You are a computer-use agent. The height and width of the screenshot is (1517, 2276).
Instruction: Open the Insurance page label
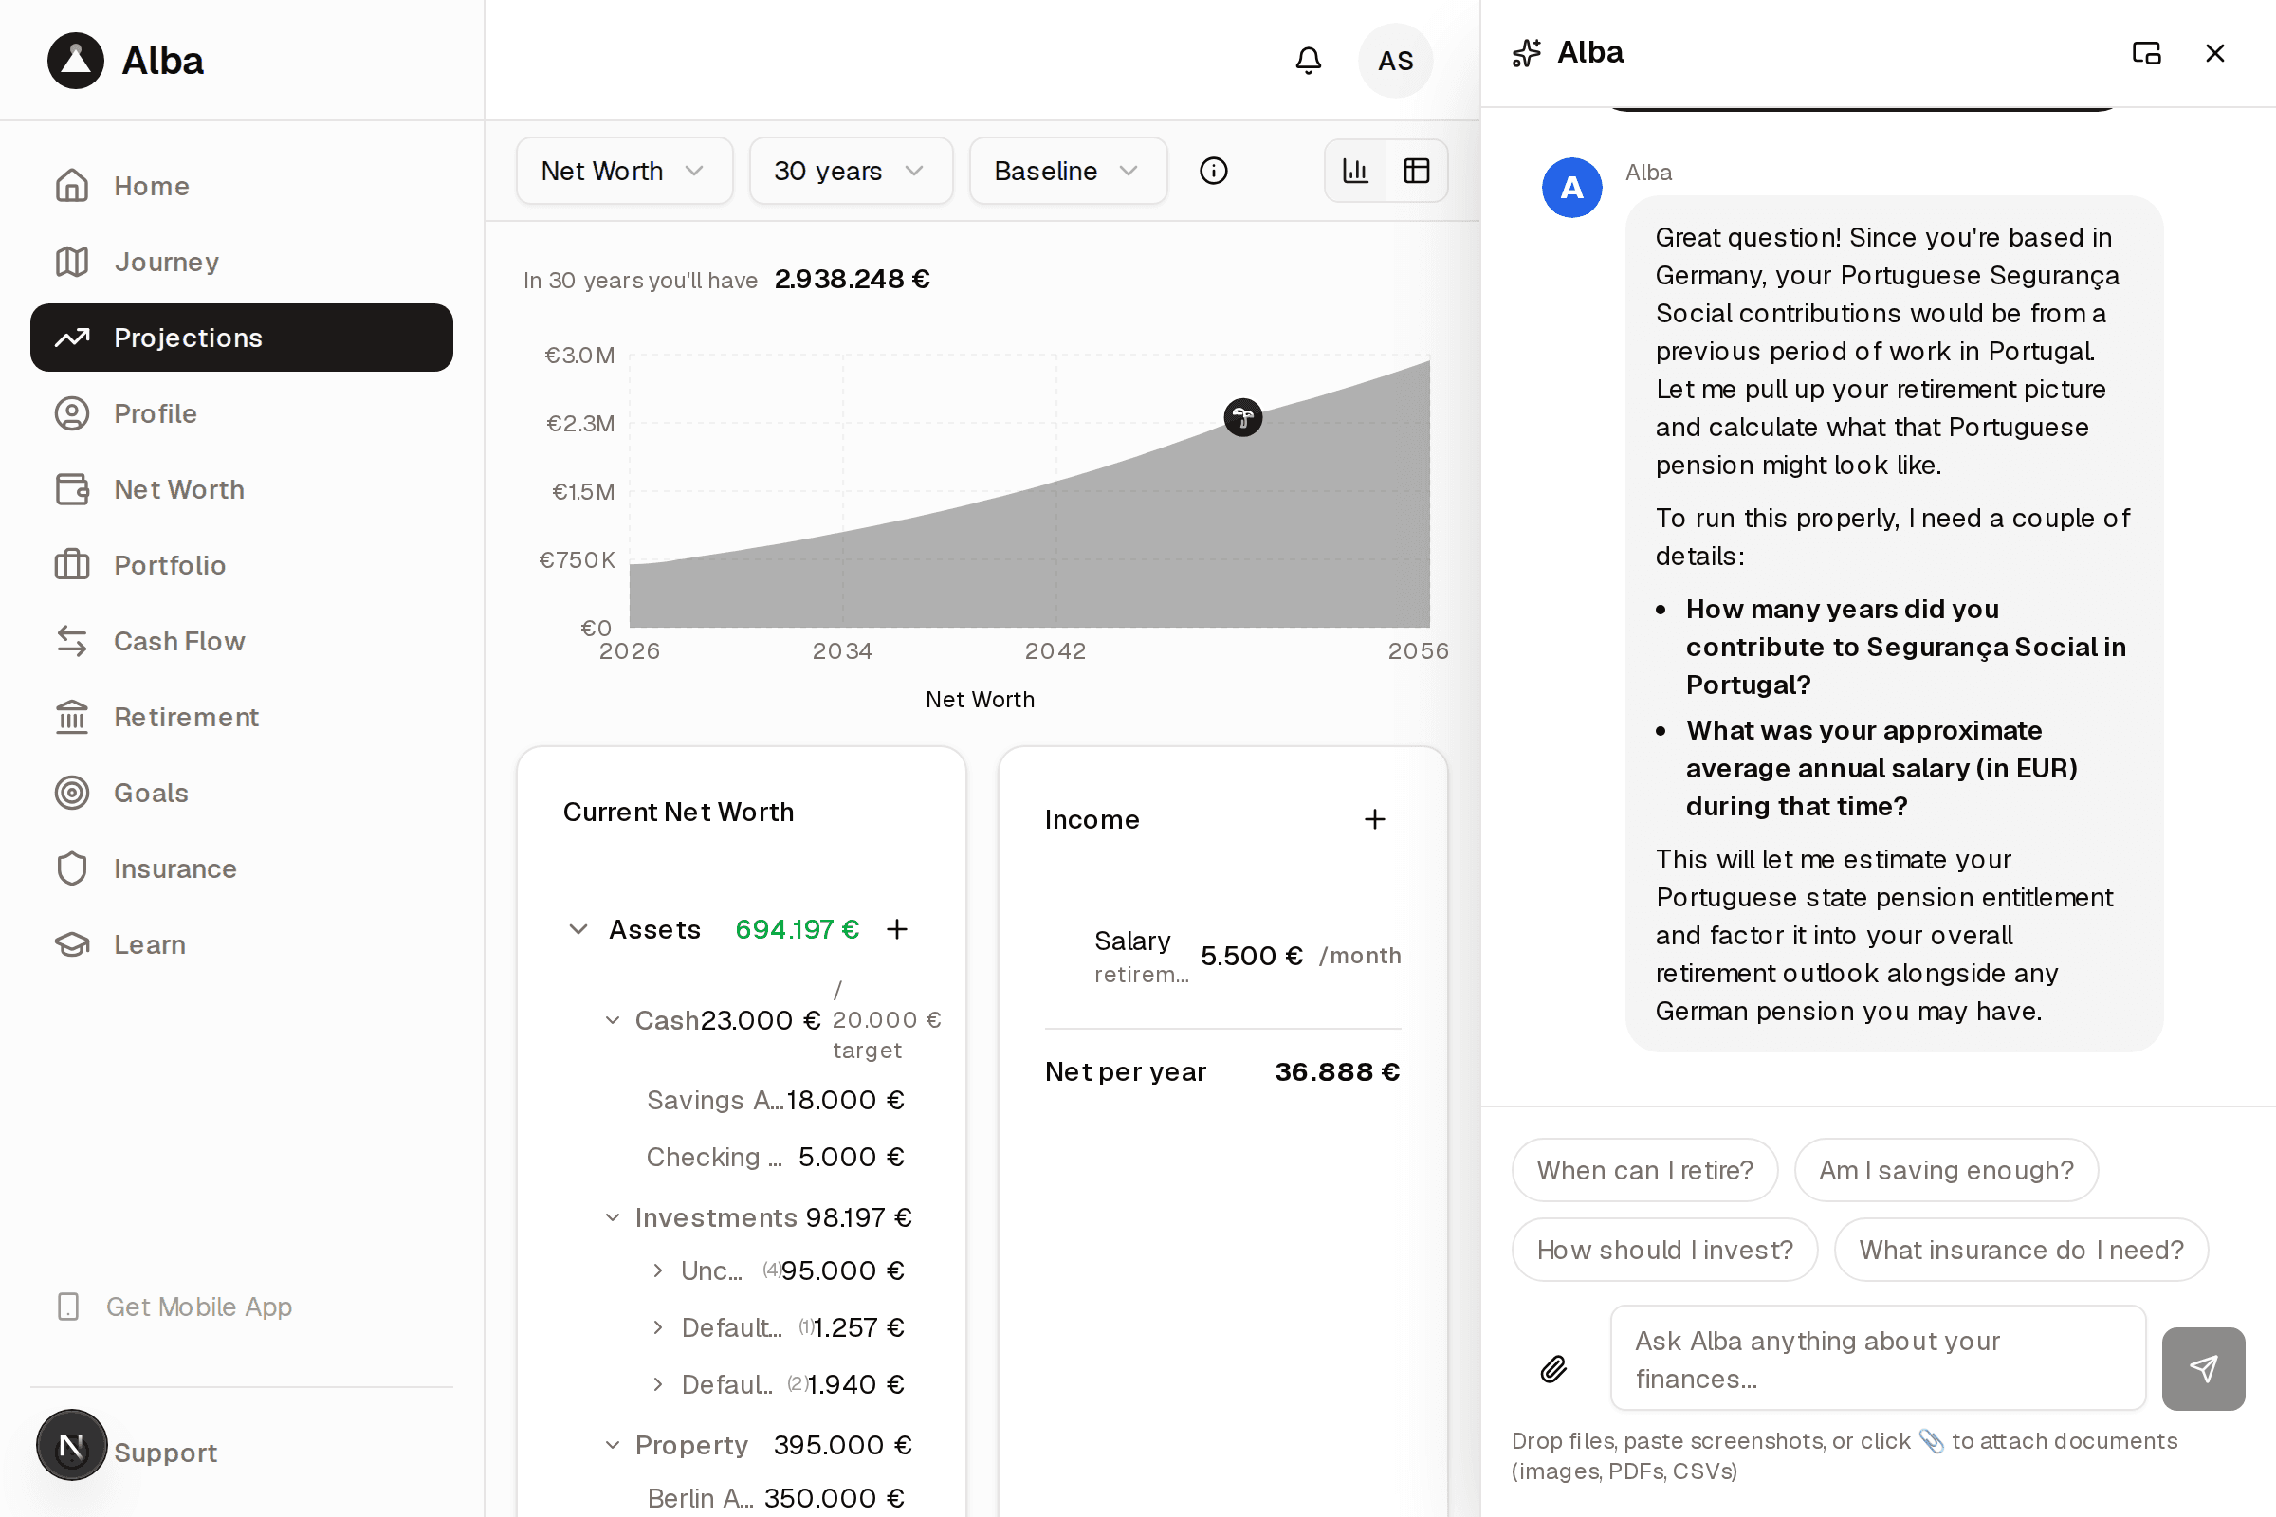coord(175,868)
